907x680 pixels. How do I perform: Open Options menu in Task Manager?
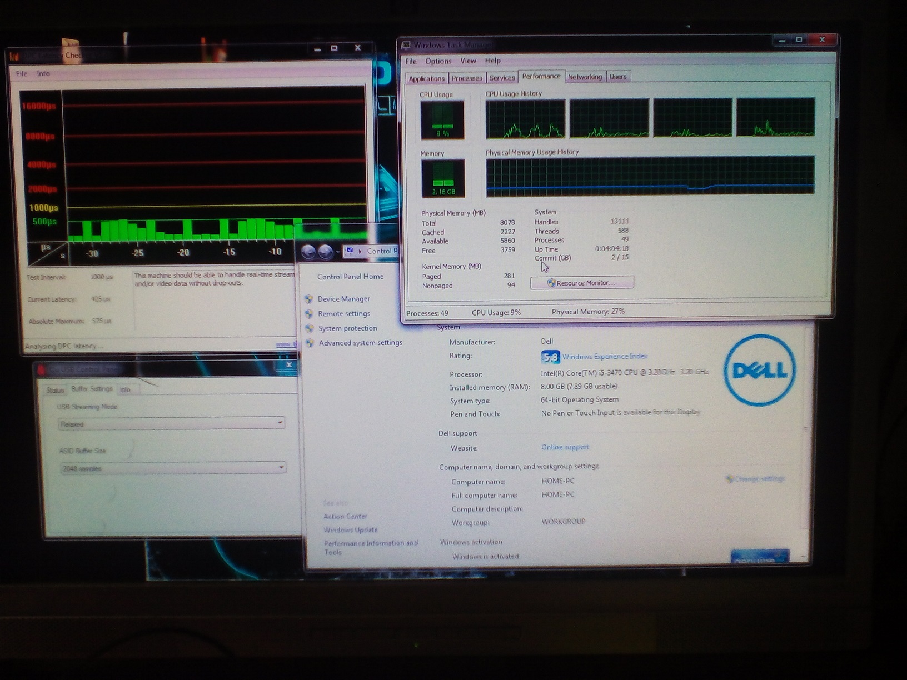[x=438, y=61]
